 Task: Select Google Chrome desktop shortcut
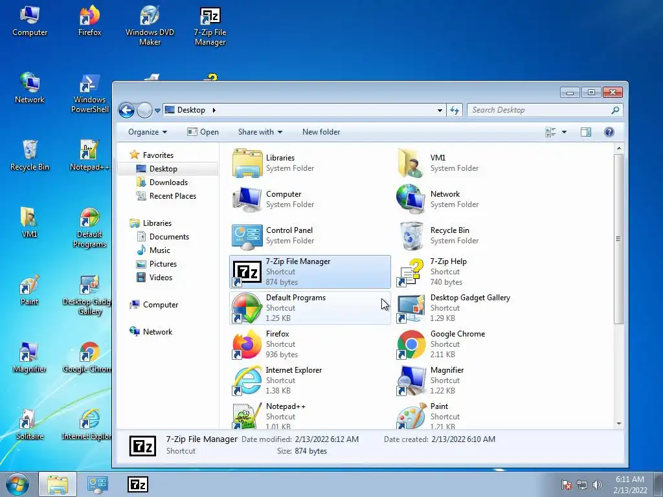pos(87,357)
